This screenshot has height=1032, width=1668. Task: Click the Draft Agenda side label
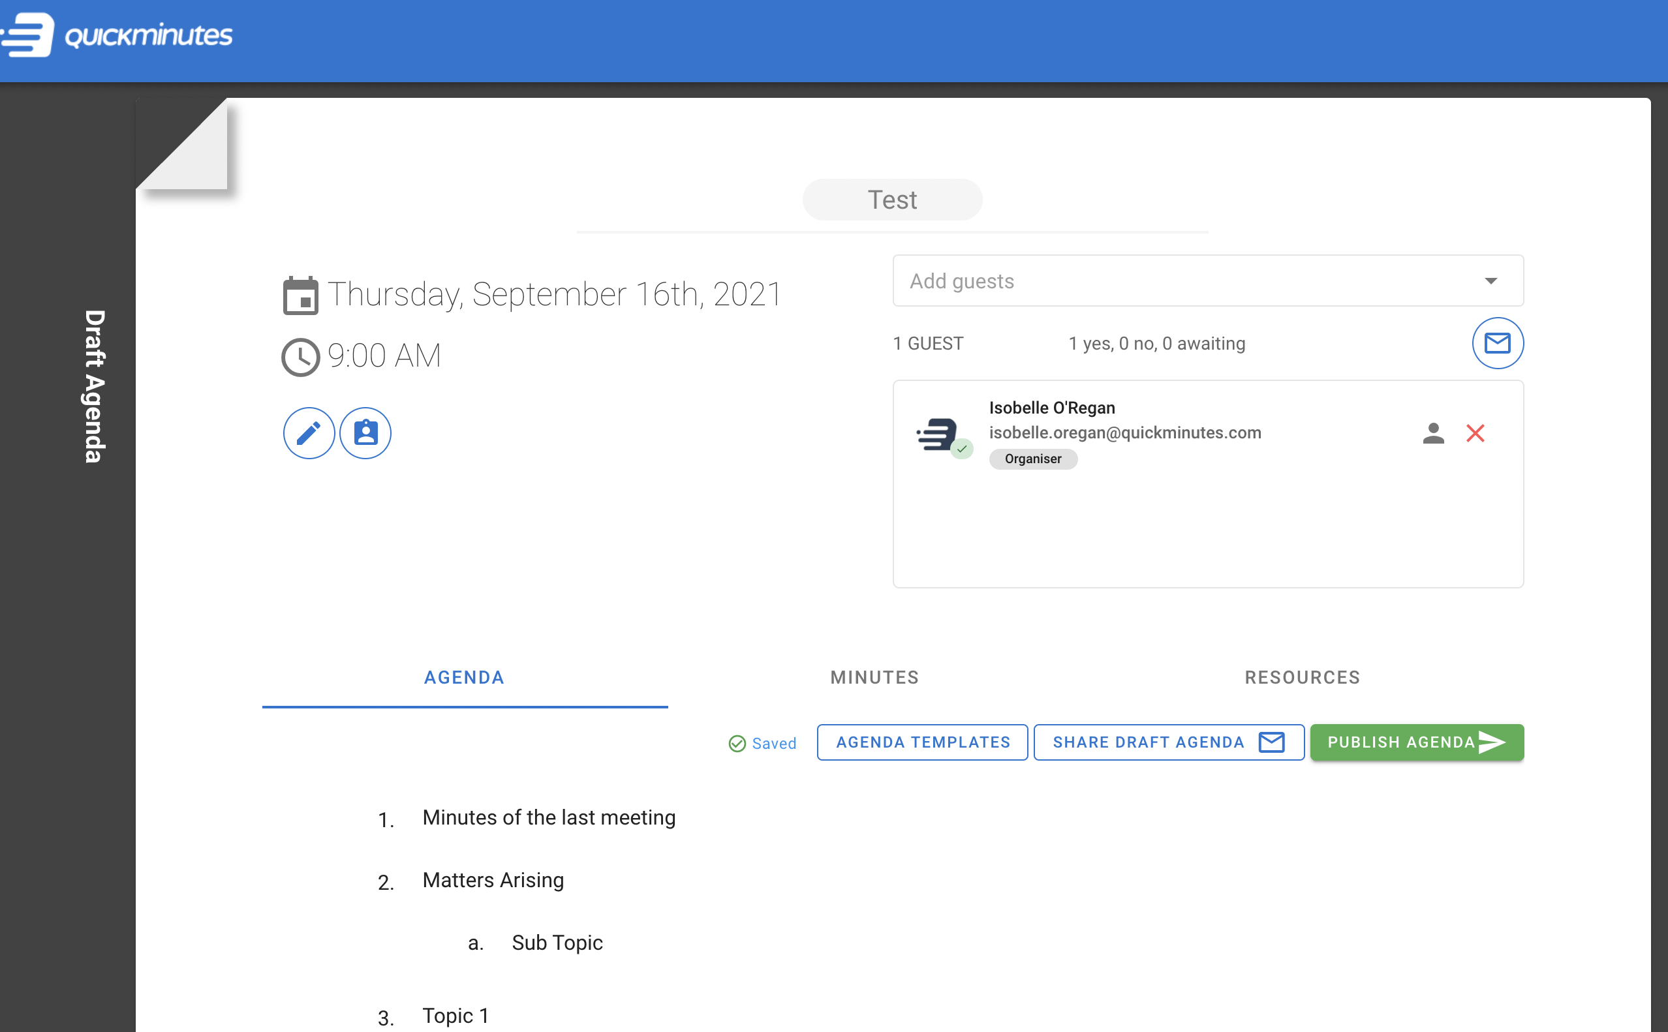click(x=94, y=386)
